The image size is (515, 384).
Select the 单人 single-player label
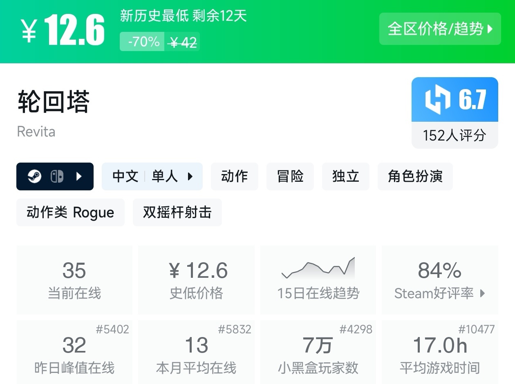point(165,176)
